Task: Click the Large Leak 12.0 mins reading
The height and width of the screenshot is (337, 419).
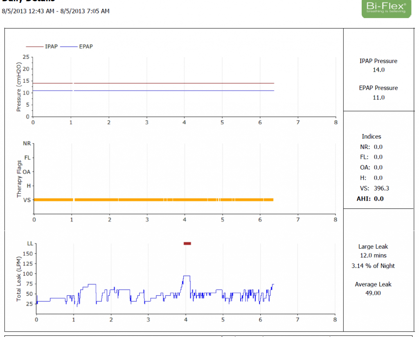Action: point(373,256)
